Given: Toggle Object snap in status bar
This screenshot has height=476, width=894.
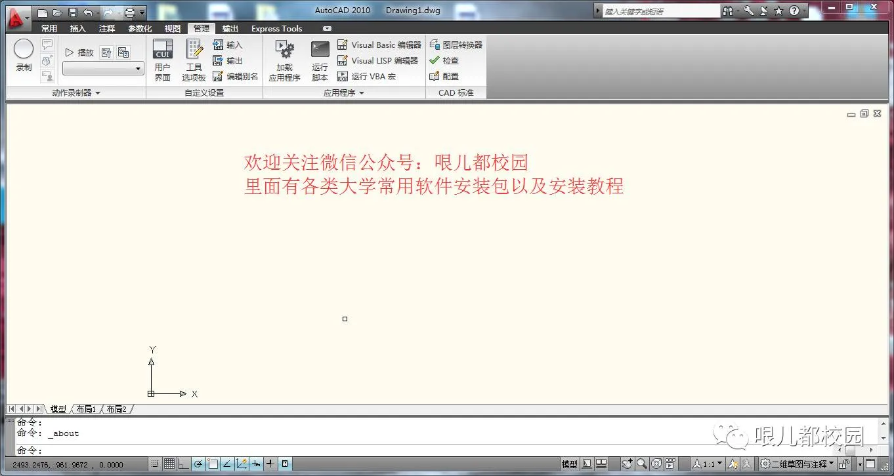Looking at the screenshot, I should 213,464.
